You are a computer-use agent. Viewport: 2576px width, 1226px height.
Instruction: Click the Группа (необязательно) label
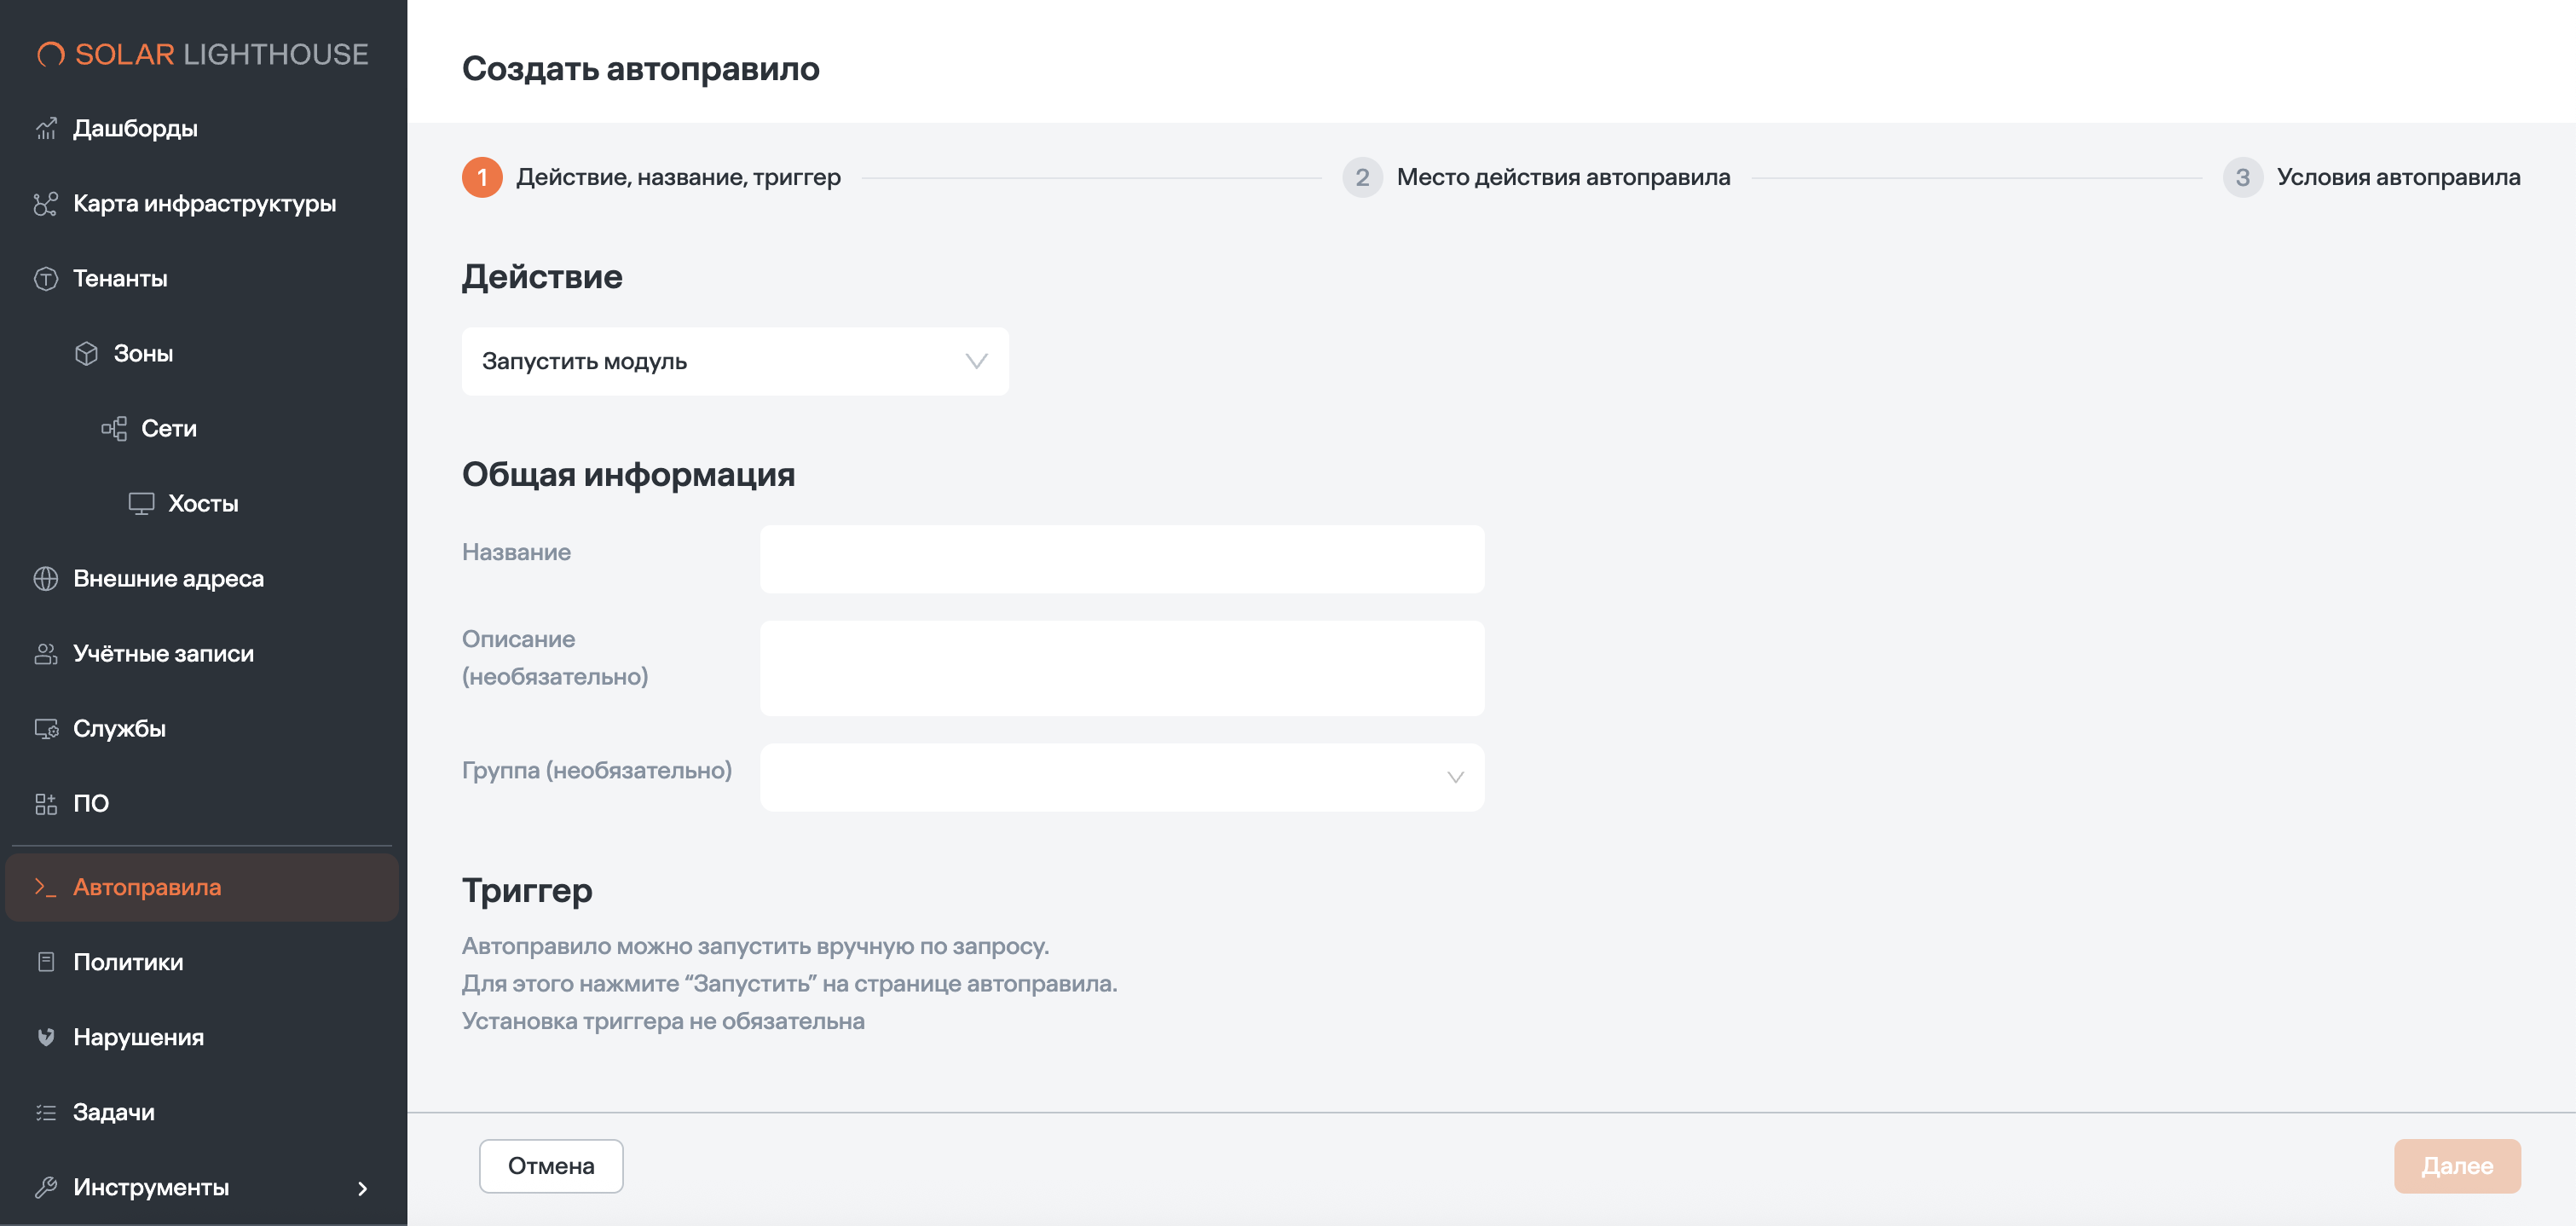tap(597, 770)
